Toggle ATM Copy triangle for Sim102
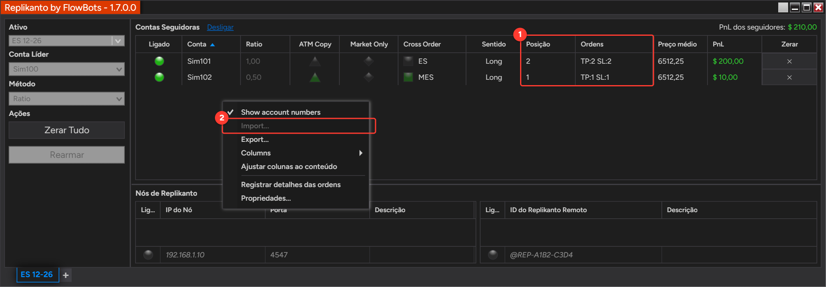 point(315,77)
